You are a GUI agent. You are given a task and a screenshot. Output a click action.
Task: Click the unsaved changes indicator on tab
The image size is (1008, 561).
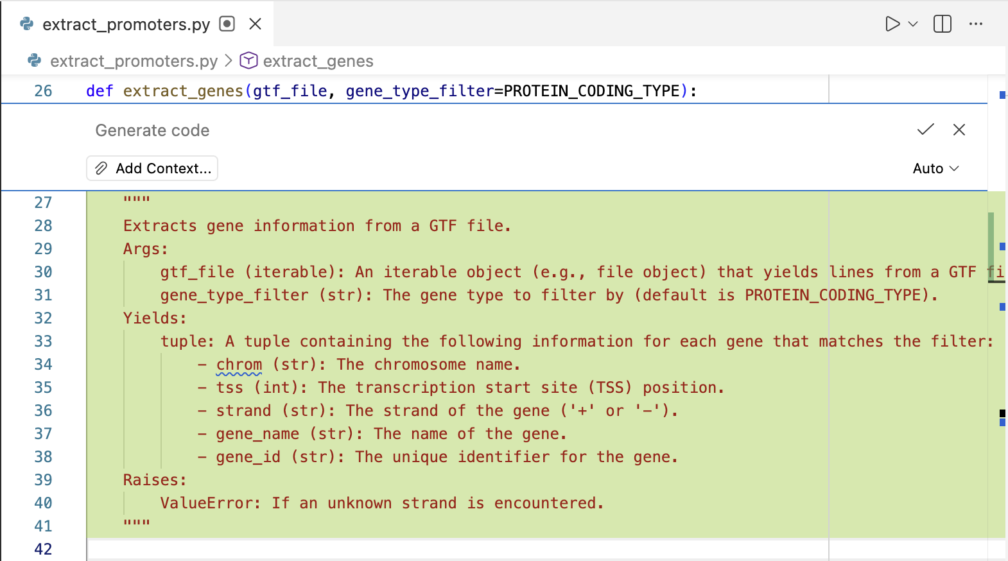pos(227,24)
